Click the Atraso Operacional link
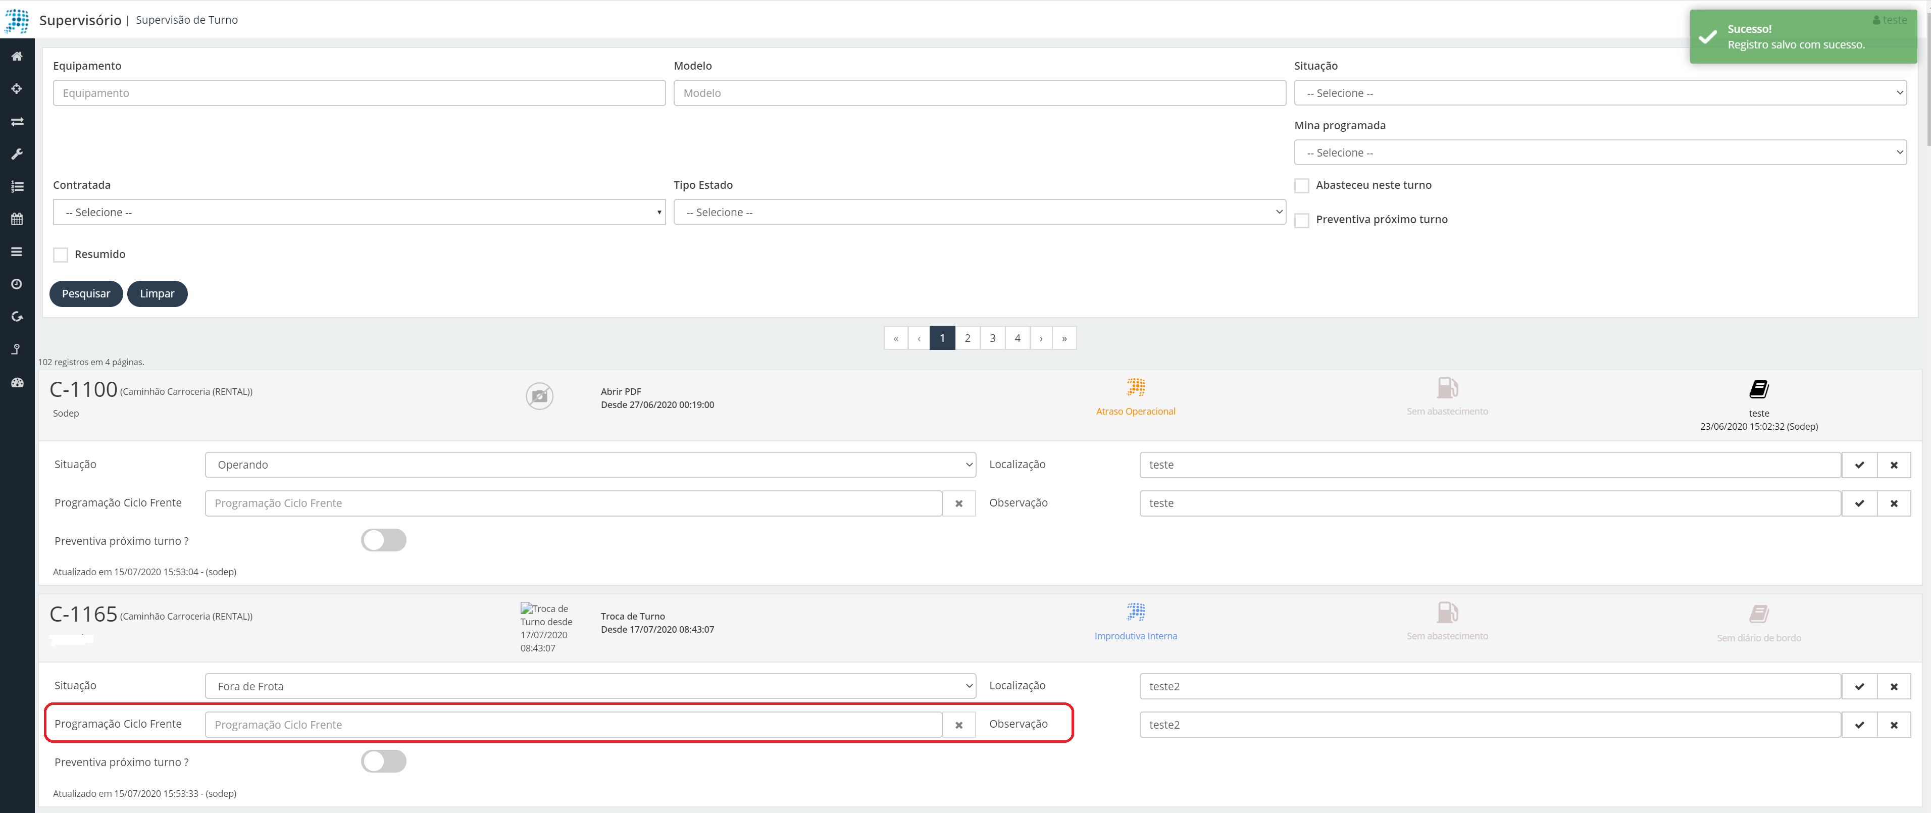1931x813 pixels. (x=1136, y=412)
